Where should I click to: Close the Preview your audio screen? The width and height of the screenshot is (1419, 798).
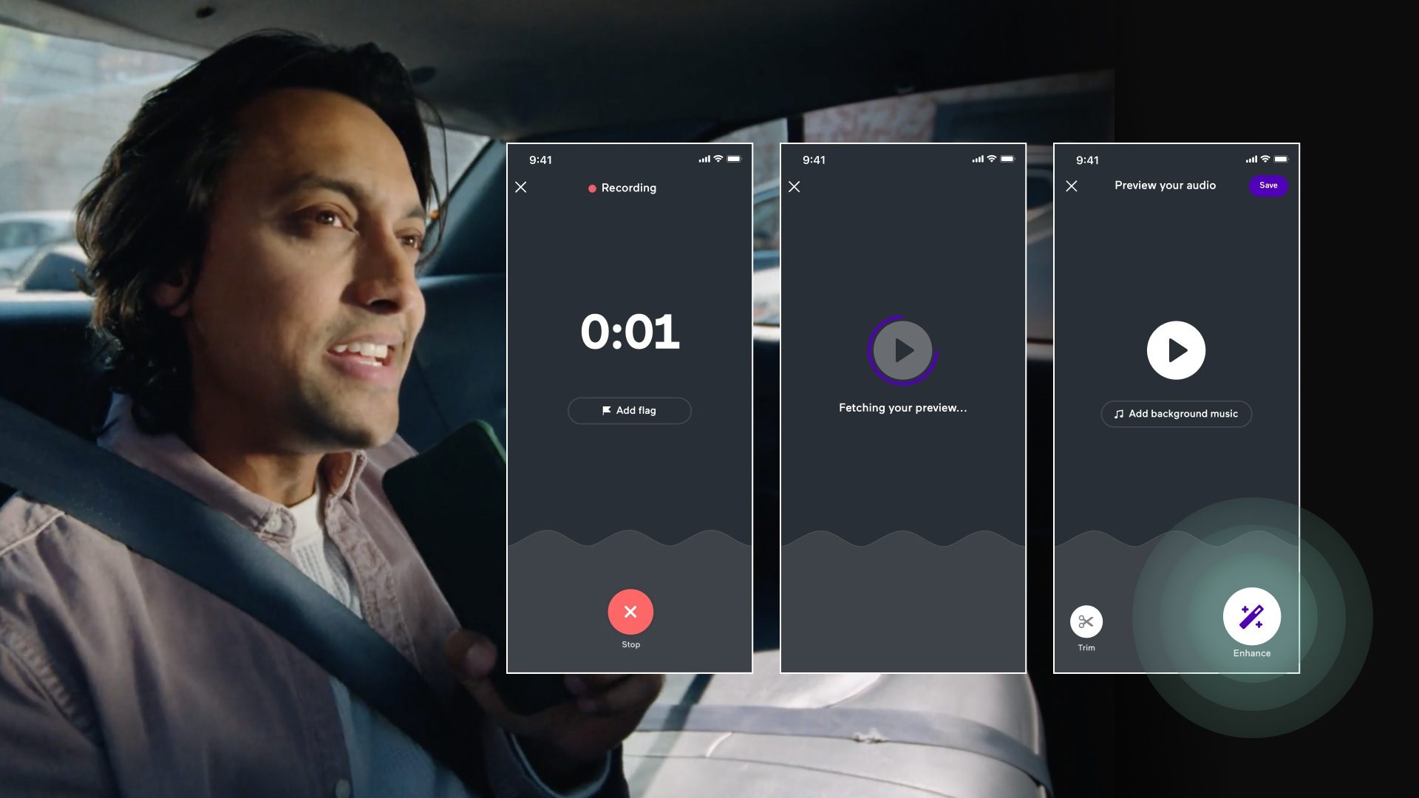[x=1071, y=186]
